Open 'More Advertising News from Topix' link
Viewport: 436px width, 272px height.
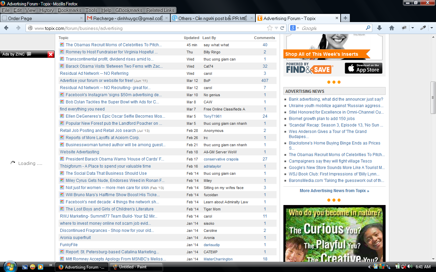(x=334, y=191)
